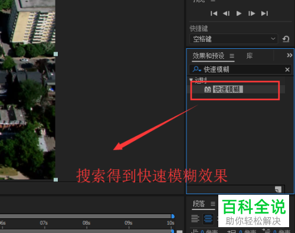Screen dimensions: 295x233
Task: Select the 段落 panel tab
Action: pos(199,204)
